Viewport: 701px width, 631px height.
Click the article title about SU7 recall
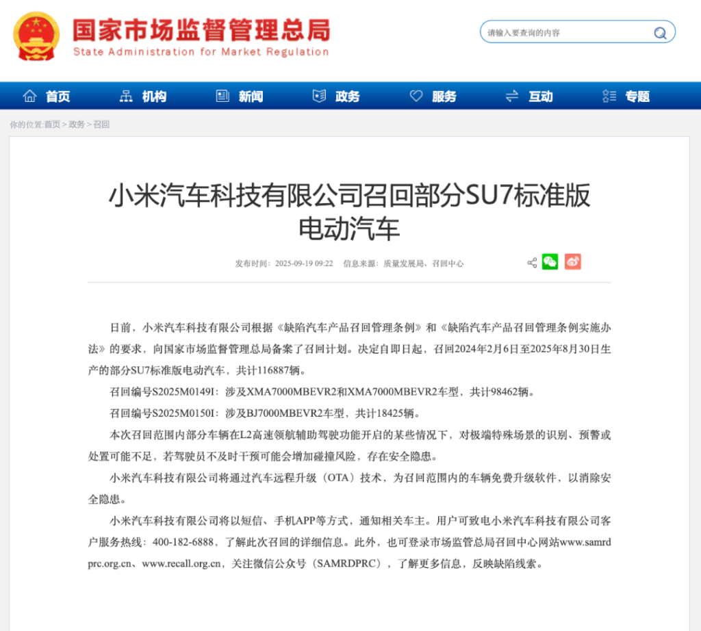point(350,212)
